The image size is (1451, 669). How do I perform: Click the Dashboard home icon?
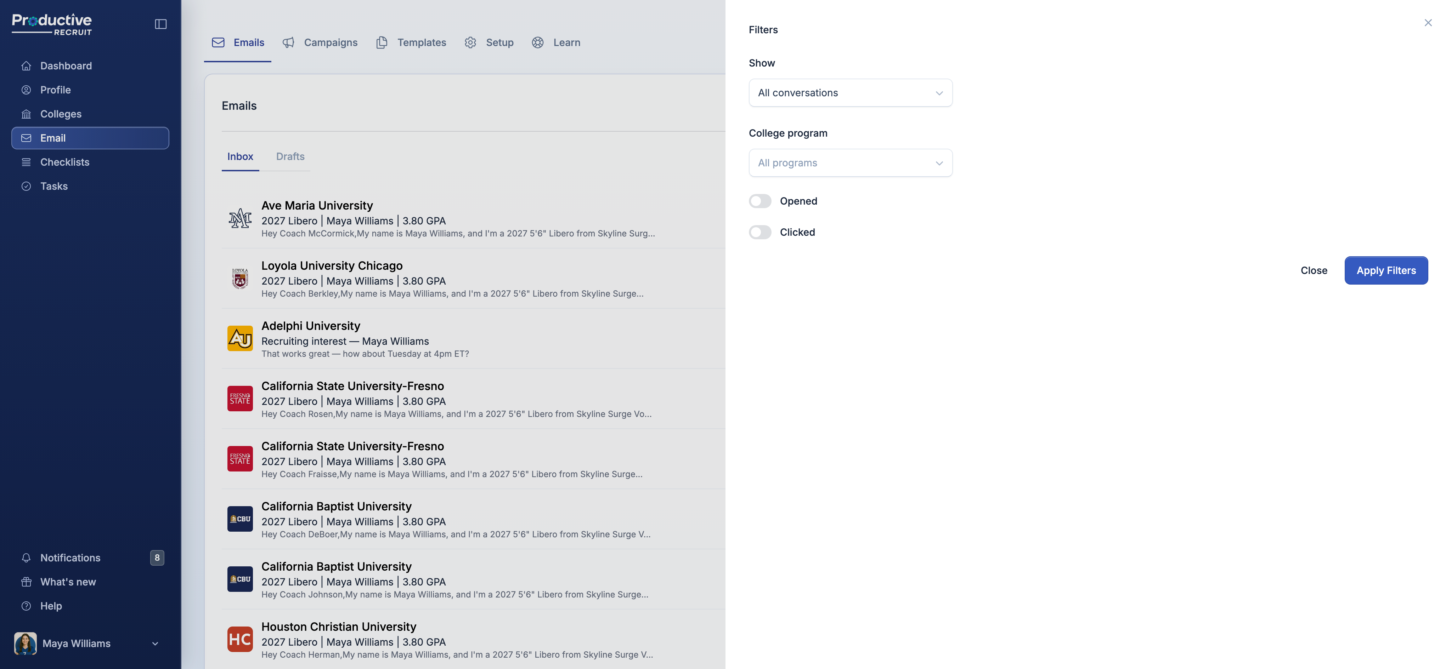coord(26,66)
